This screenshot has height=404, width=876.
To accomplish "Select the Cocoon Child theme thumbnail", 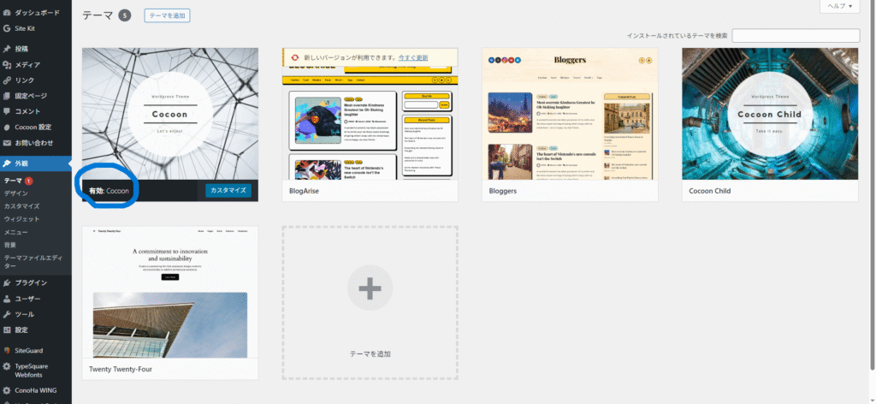I will [770, 114].
